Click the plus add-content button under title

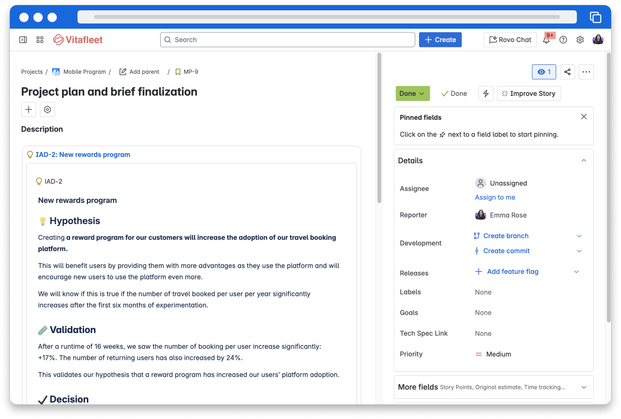pos(29,109)
